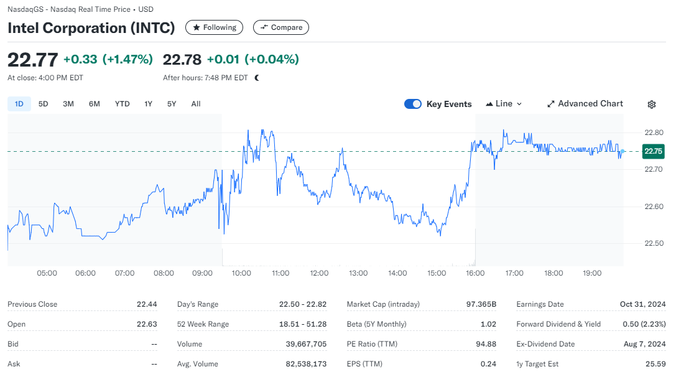Click the Ex-Dividend Date Aug 7, 2024
Screen dimensions: 676x377
pos(644,344)
